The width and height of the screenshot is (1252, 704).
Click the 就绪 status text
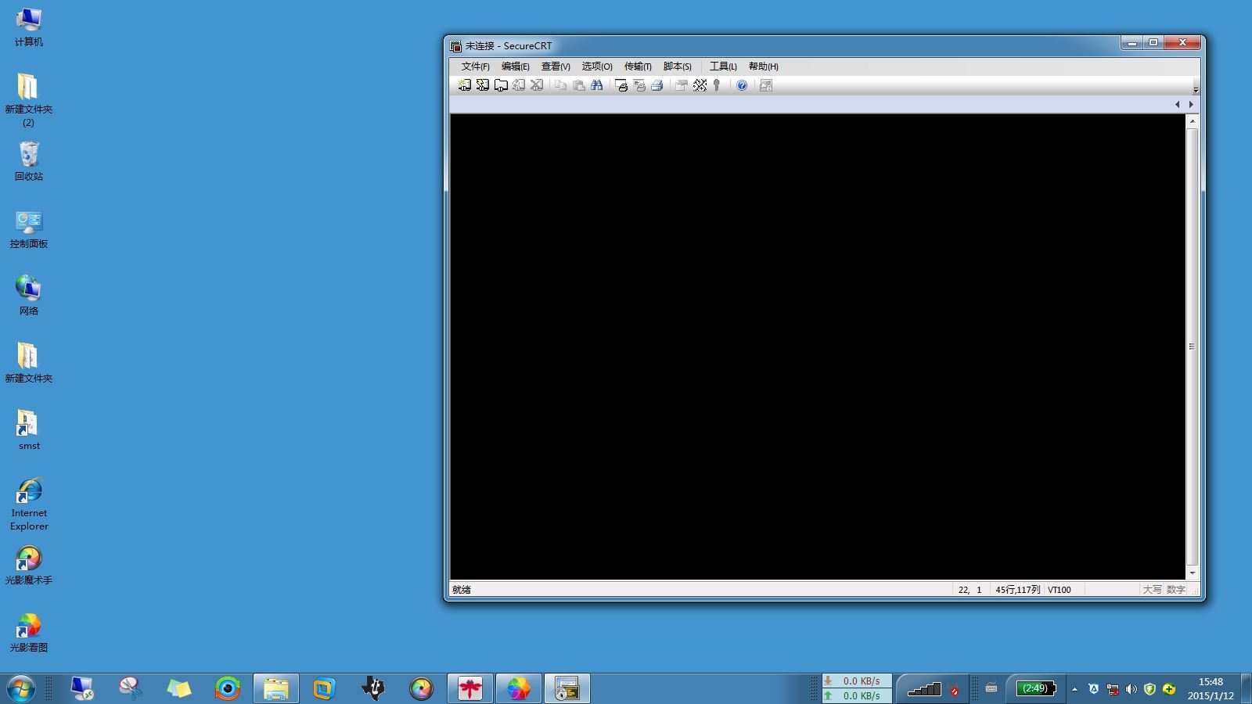pyautogui.click(x=462, y=590)
